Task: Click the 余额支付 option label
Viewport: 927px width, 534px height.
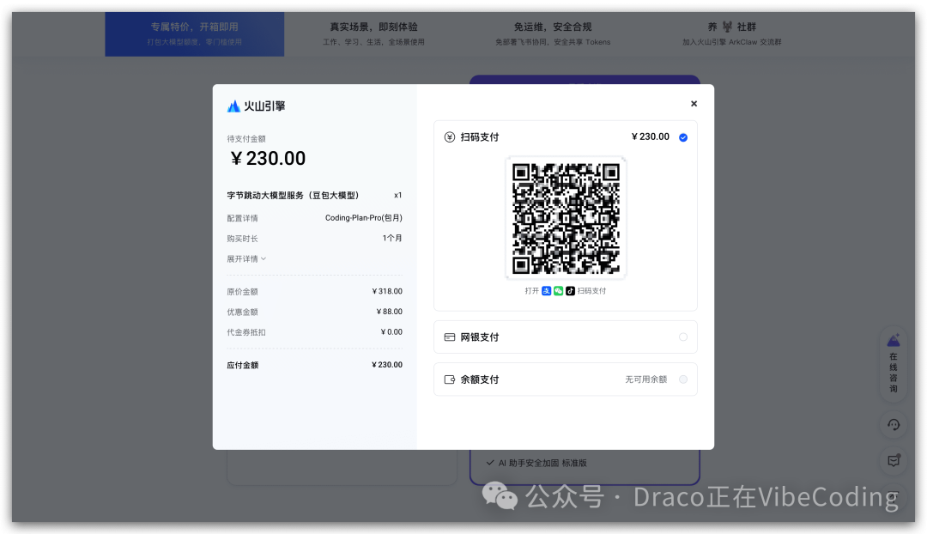Action: point(480,379)
